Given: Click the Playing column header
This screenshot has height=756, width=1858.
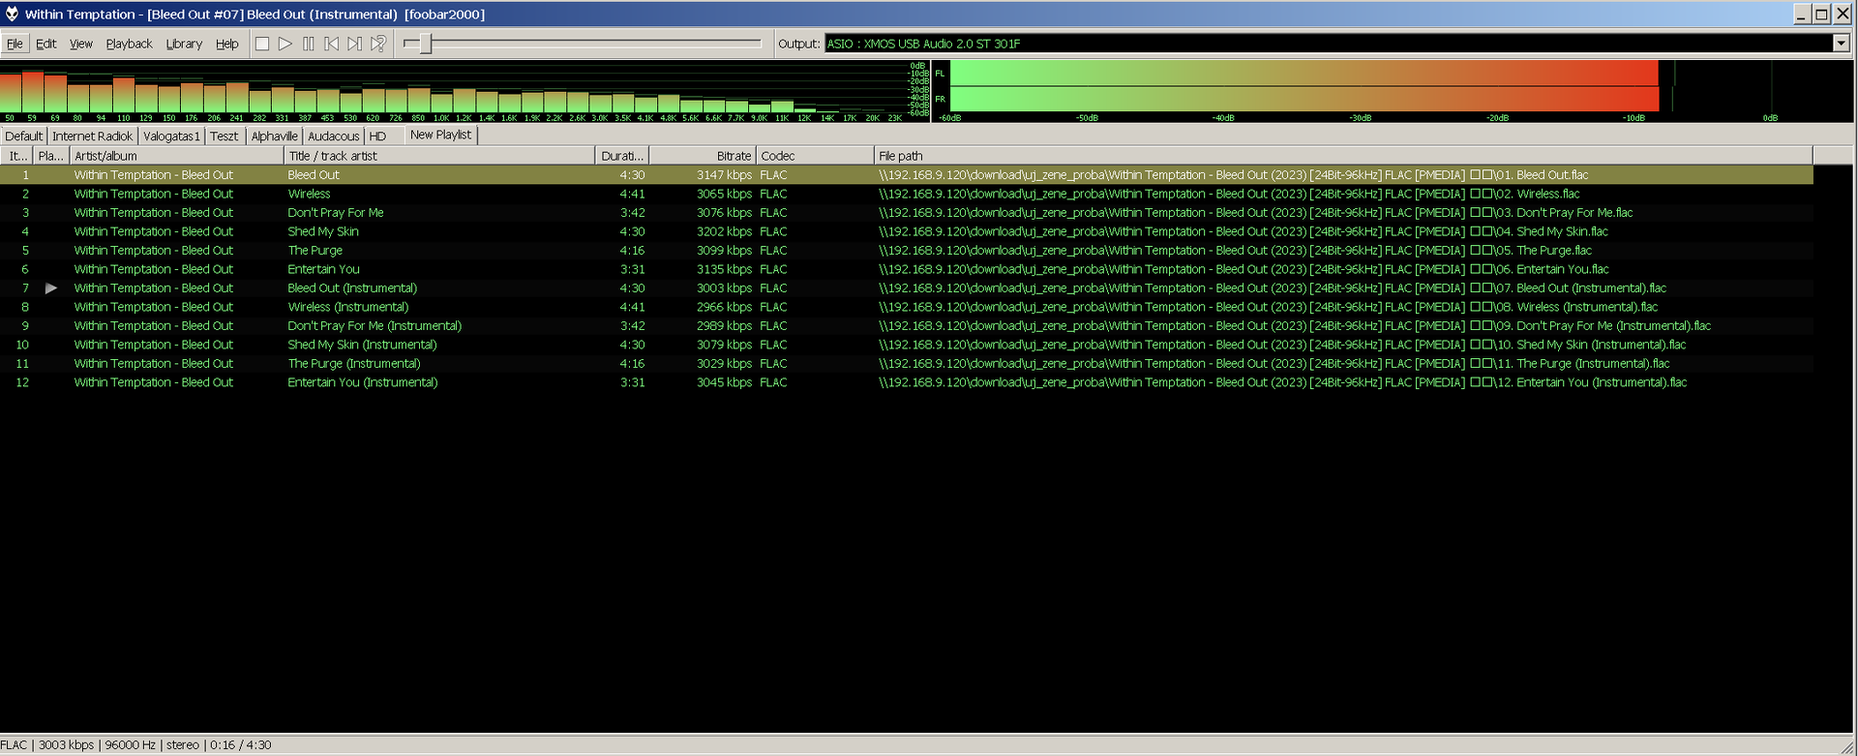Looking at the screenshot, I should [51, 156].
